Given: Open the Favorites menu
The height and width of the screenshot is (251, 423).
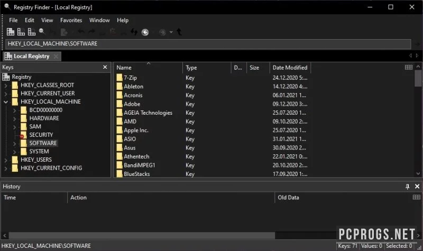Looking at the screenshot, I should coord(71,20).
